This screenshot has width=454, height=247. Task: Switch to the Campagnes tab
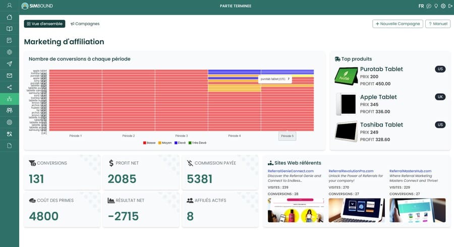[x=85, y=24]
